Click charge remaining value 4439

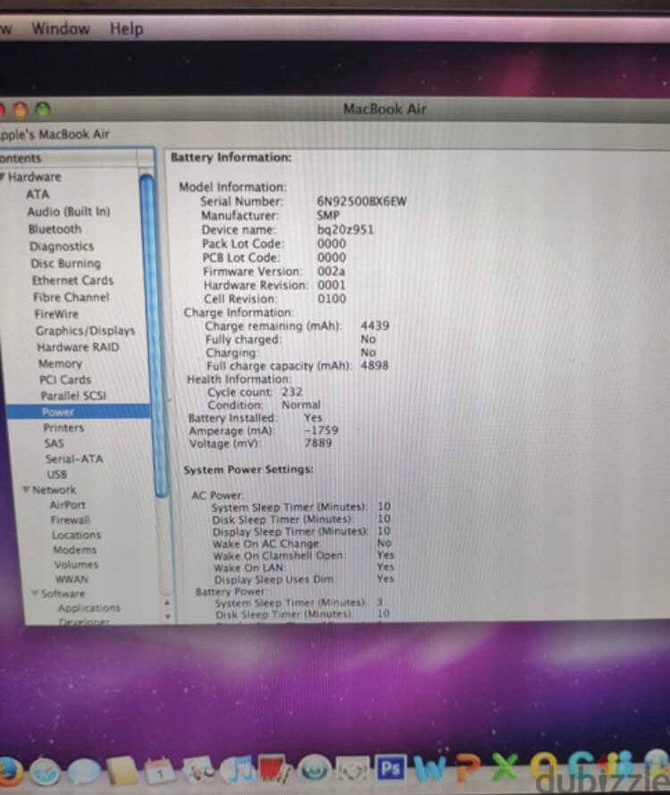click(375, 326)
